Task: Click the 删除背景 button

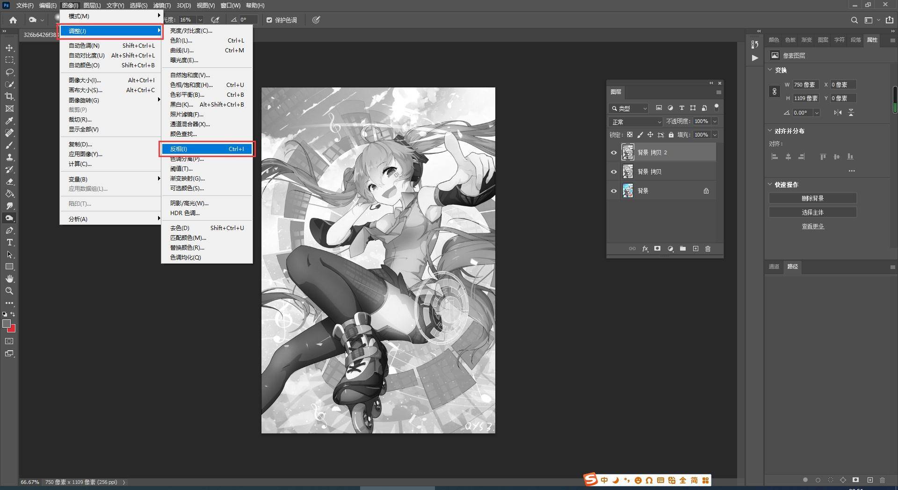Action: [813, 198]
